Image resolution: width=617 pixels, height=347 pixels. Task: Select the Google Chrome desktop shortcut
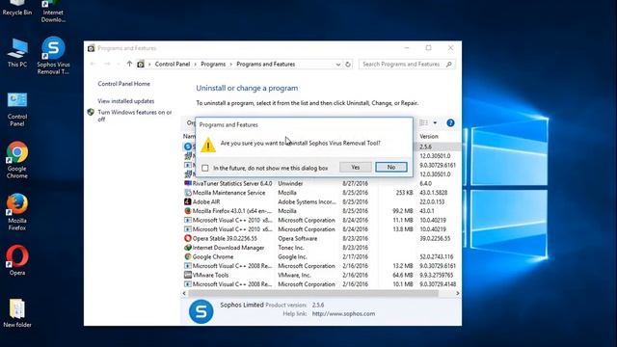(x=17, y=160)
